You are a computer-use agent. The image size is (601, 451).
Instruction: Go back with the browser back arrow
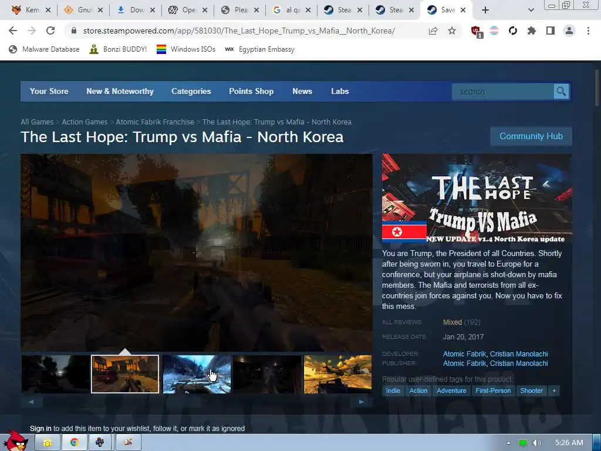13,31
